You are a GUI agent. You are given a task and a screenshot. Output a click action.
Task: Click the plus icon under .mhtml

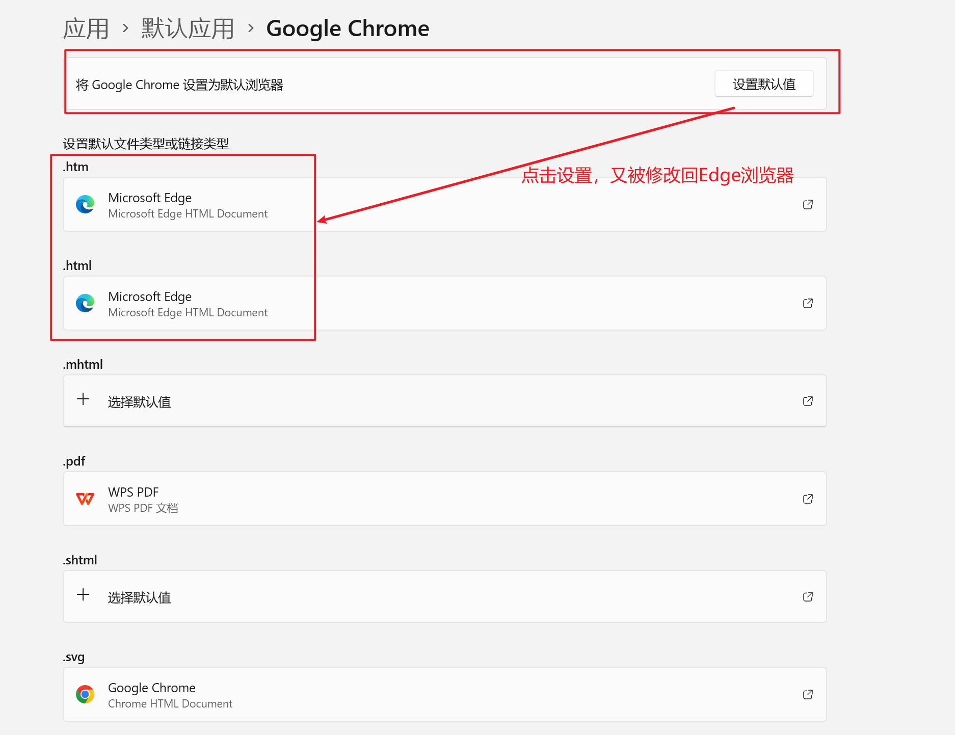tap(83, 399)
